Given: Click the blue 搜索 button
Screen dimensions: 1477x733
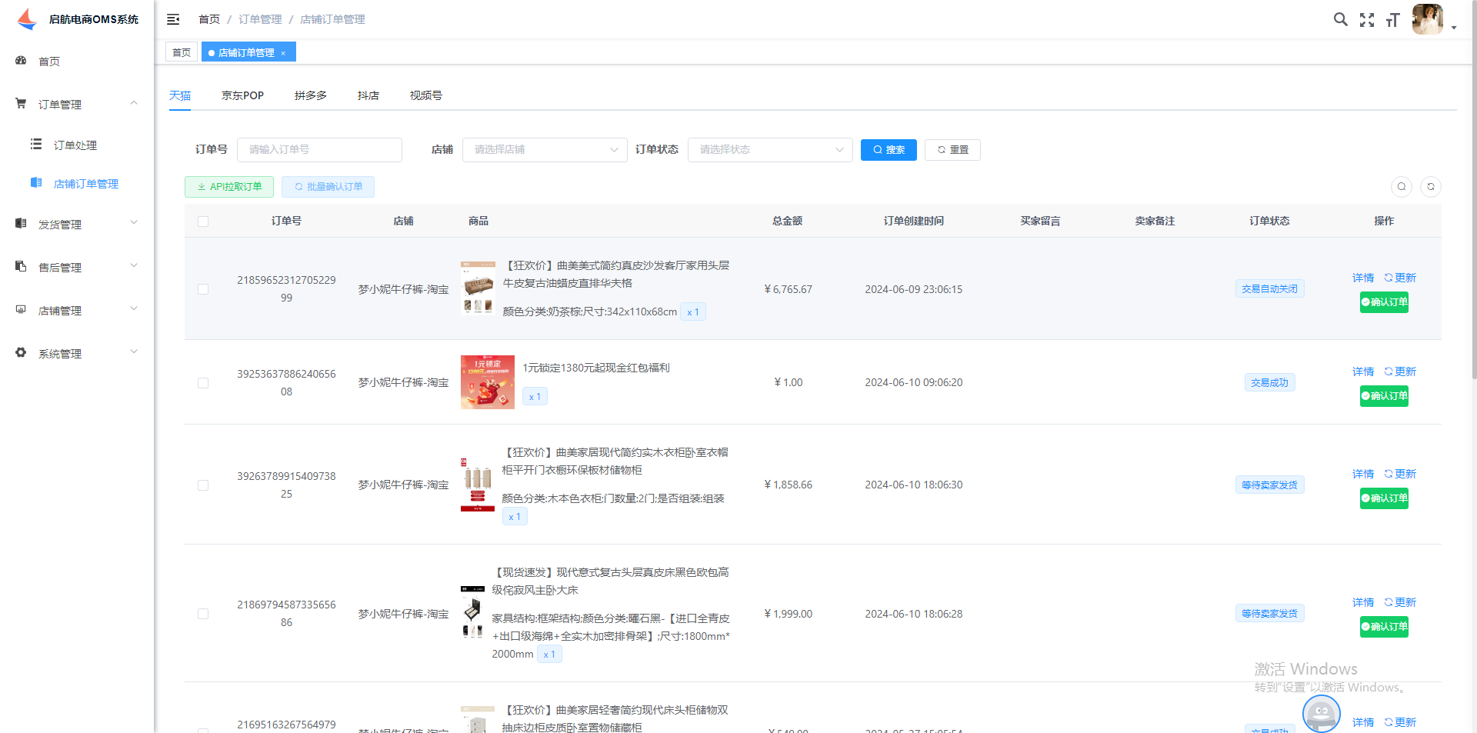Looking at the screenshot, I should (889, 150).
